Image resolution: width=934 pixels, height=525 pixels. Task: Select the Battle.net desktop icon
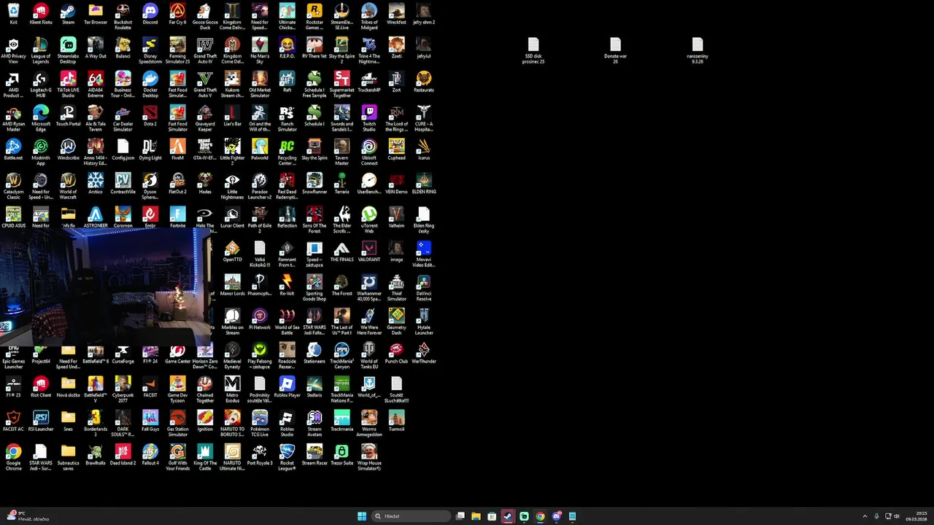click(13, 149)
